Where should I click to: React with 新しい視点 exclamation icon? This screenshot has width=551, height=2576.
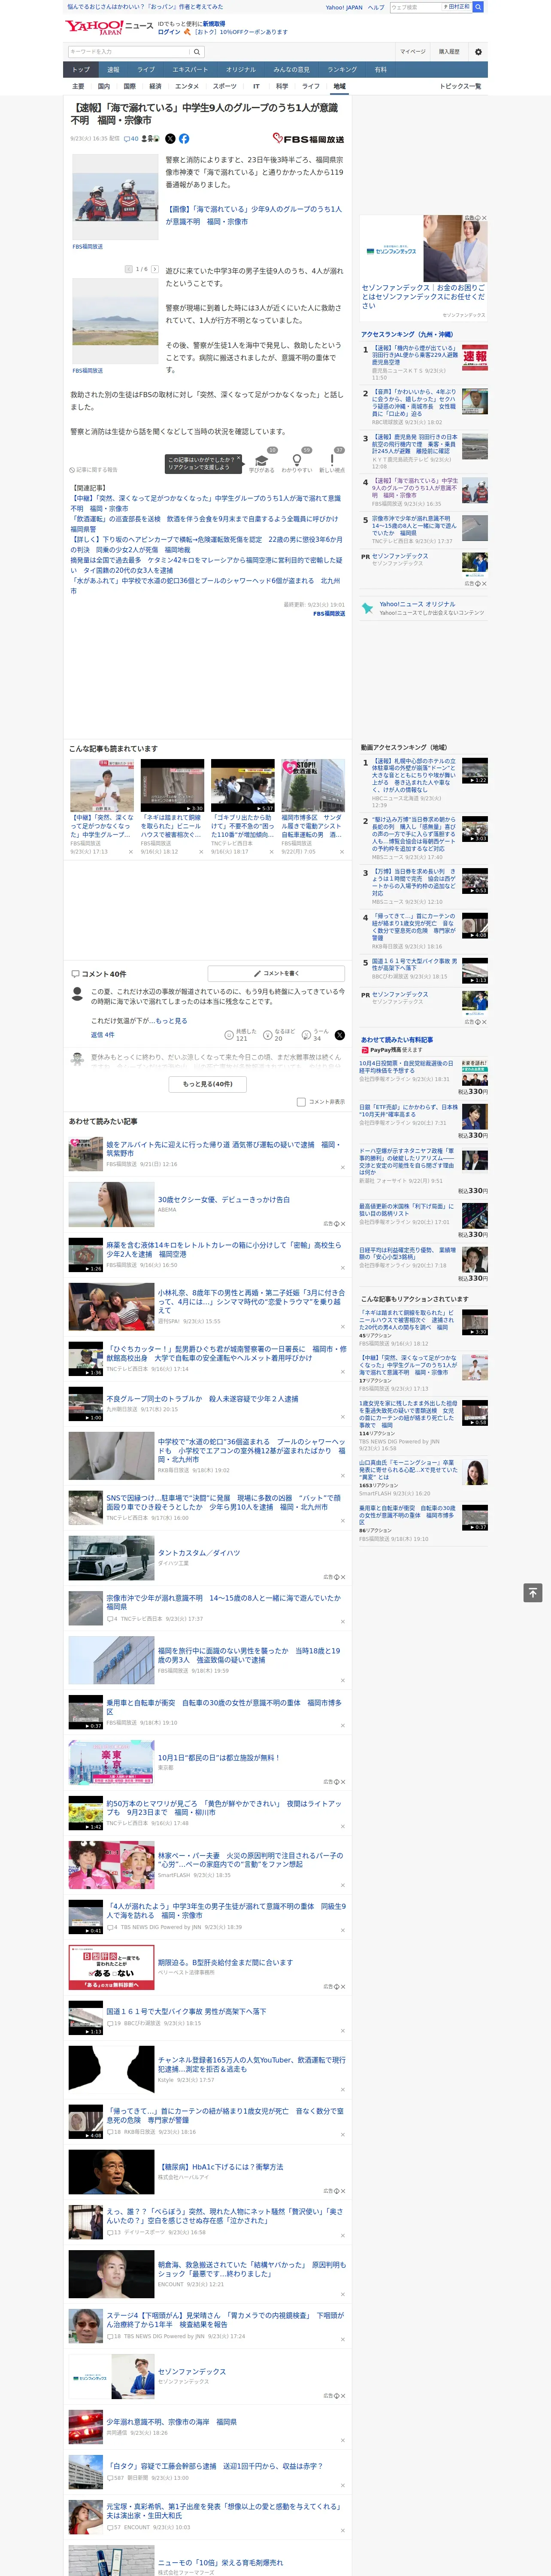click(332, 462)
